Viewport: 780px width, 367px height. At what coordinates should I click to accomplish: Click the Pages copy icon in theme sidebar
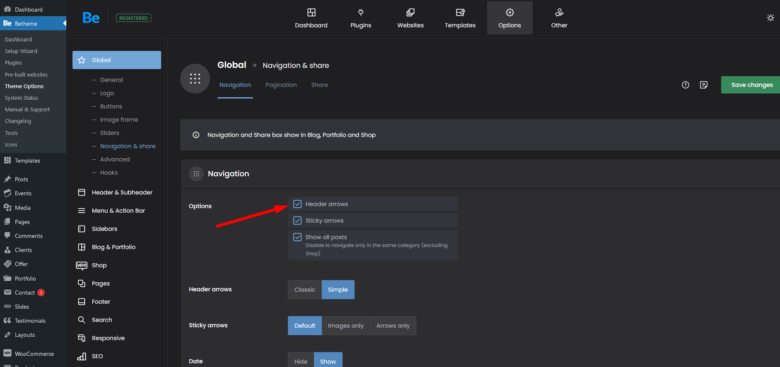click(x=82, y=283)
